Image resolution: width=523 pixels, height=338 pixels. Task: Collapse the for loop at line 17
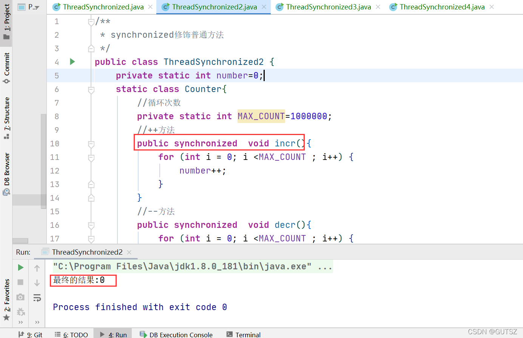pyautogui.click(x=91, y=239)
